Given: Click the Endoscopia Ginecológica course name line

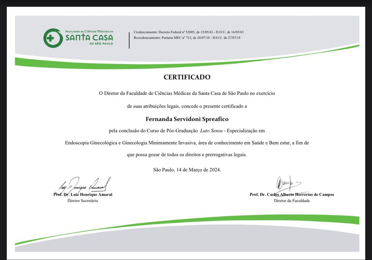Looking at the screenshot, I should click(187, 143).
